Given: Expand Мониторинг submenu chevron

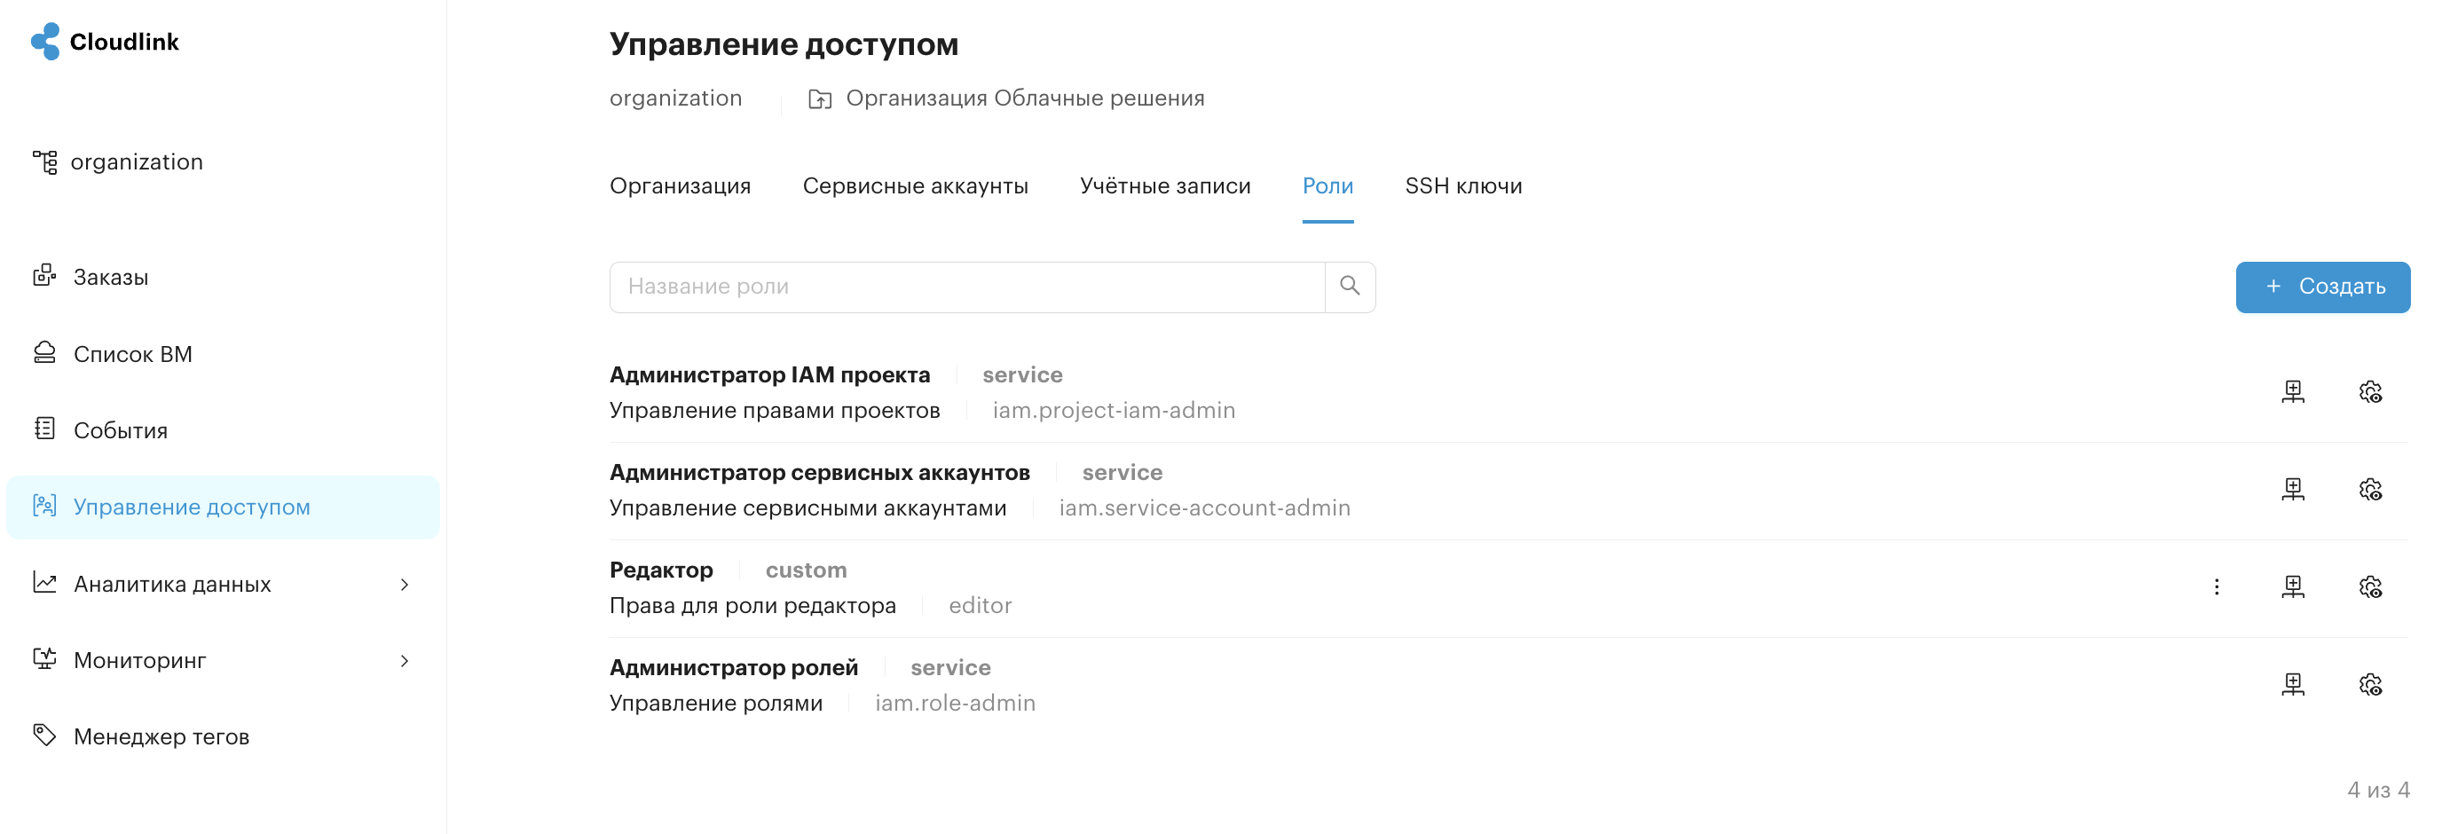Looking at the screenshot, I should (405, 662).
